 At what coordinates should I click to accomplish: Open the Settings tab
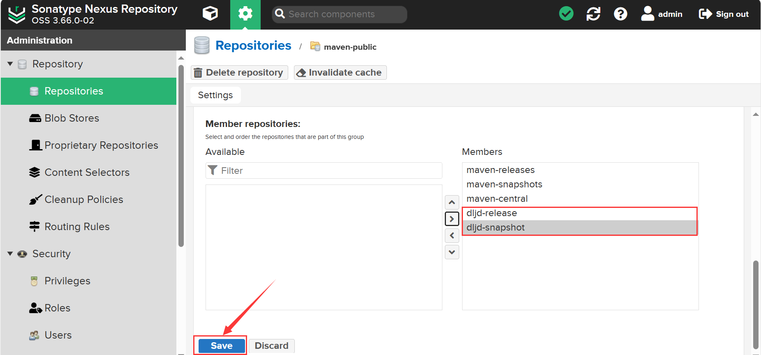(x=215, y=95)
